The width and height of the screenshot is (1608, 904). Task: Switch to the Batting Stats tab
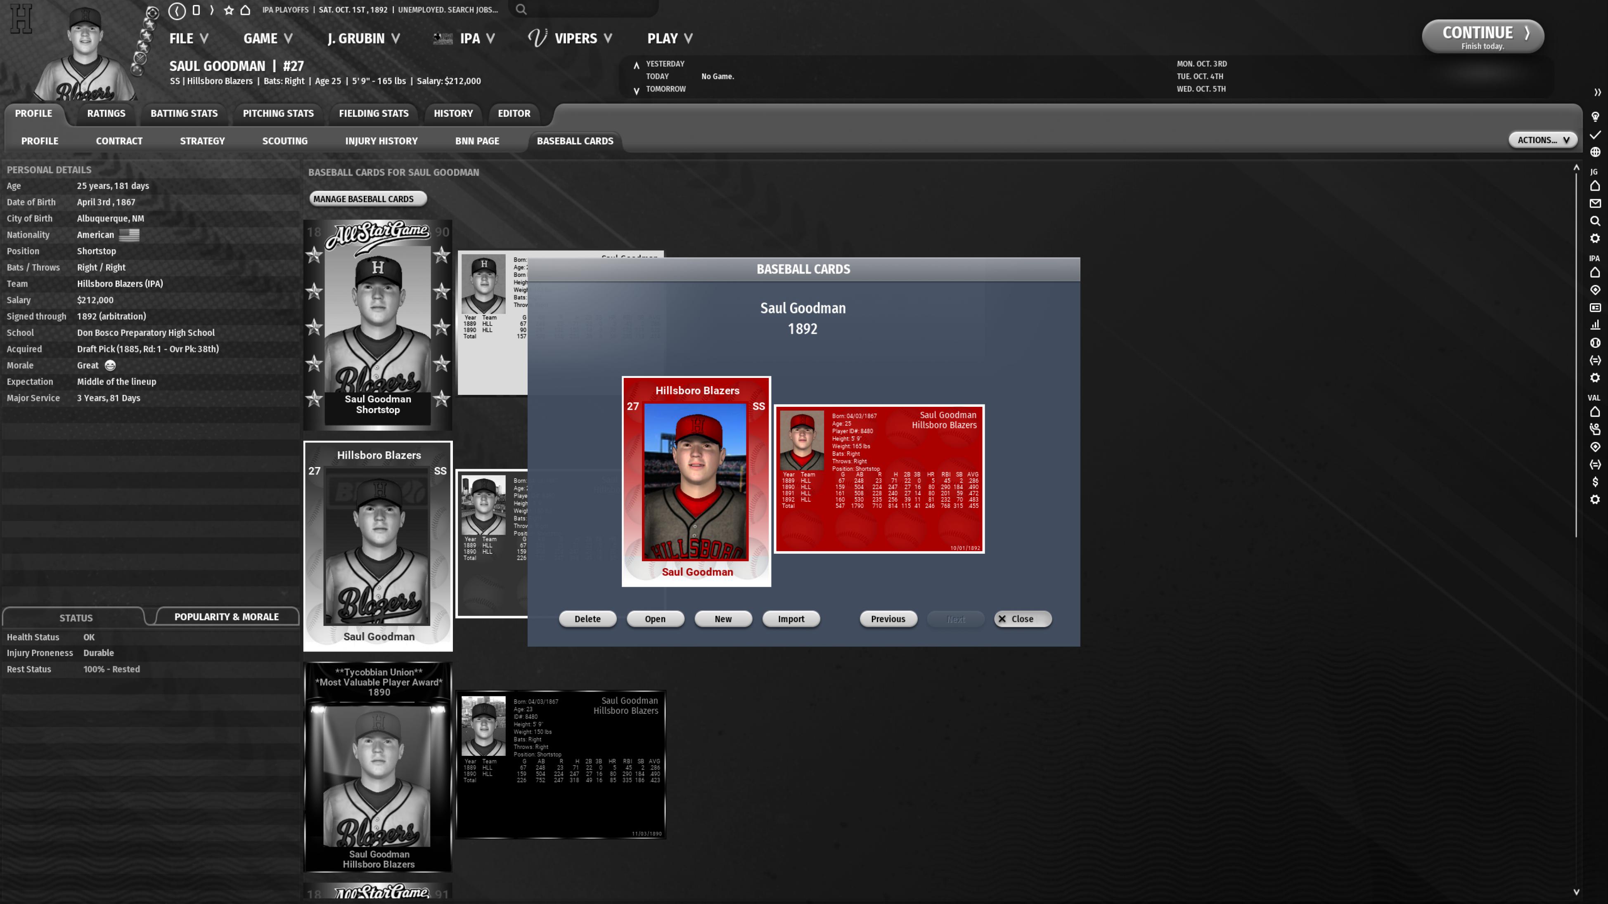184,113
